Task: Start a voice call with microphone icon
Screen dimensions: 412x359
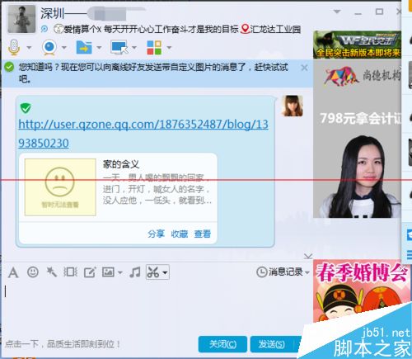Action: click(14, 47)
